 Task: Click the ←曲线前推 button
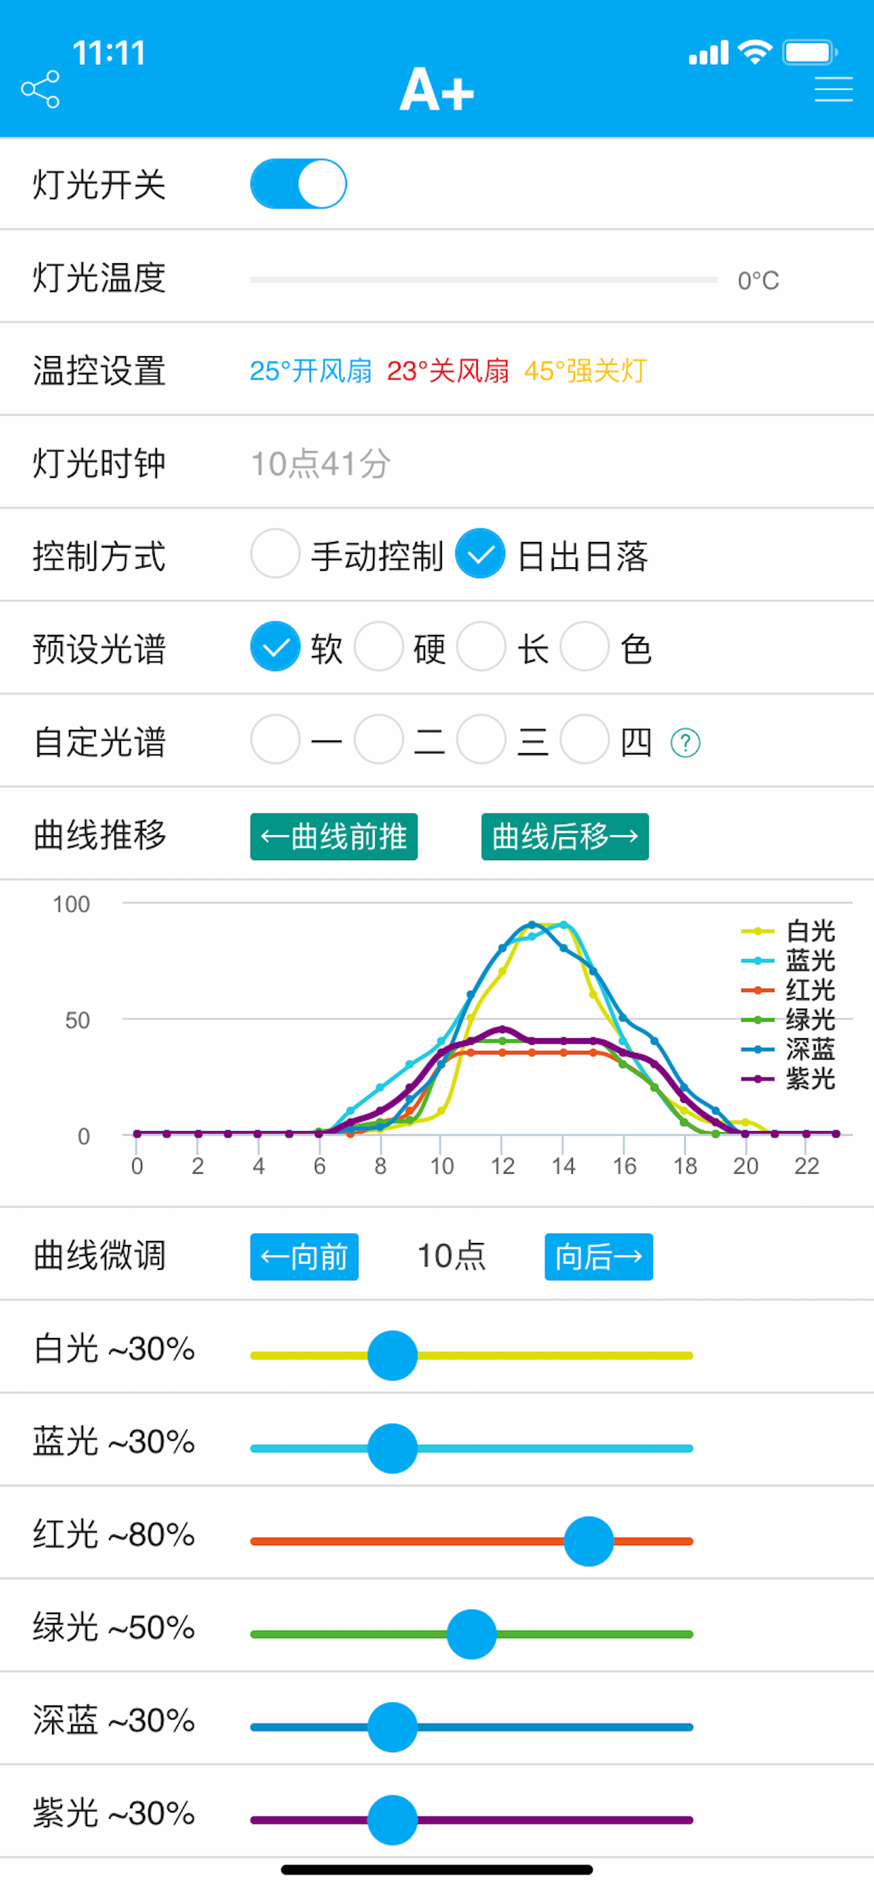tap(334, 837)
